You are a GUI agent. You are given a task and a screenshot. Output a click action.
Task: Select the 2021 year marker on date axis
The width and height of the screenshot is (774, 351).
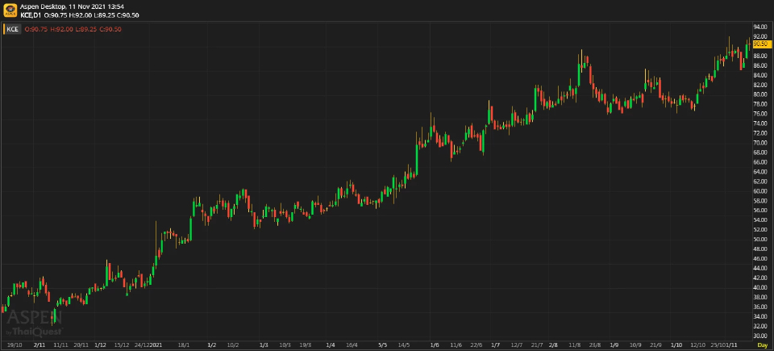[156, 345]
